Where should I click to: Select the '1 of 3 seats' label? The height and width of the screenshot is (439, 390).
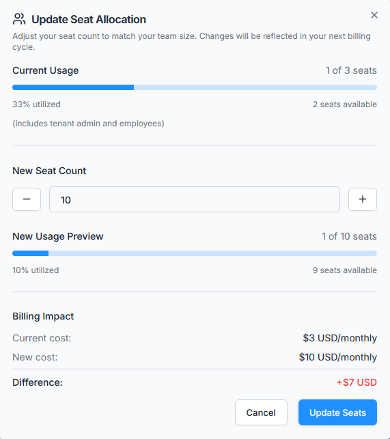351,70
